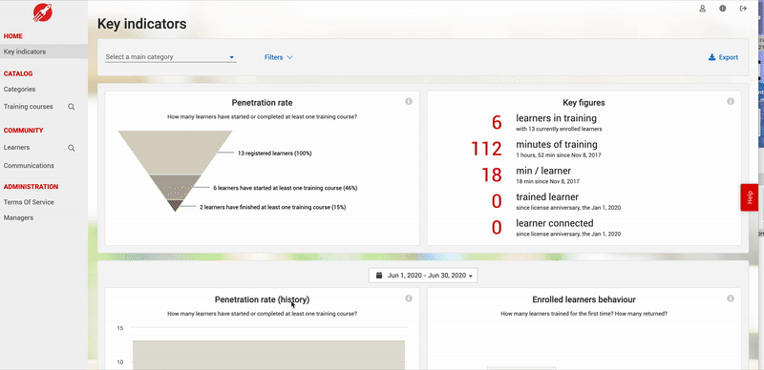Click search icon beside Training courses
764x370 pixels.
[x=71, y=107]
